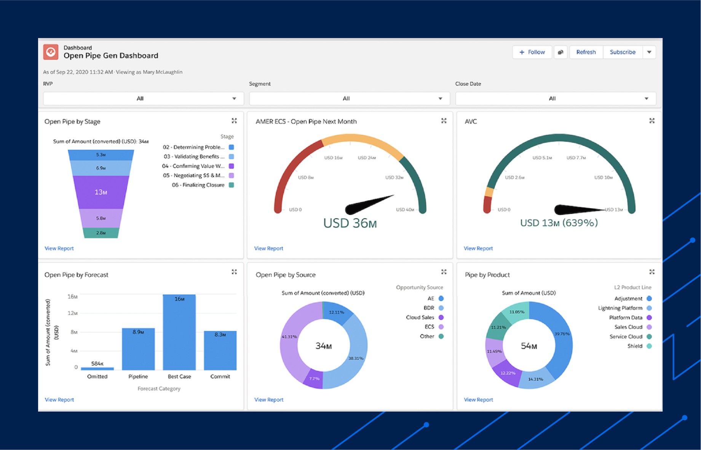Select the Dashboard breadcrumb label
The height and width of the screenshot is (450, 701).
click(x=78, y=47)
